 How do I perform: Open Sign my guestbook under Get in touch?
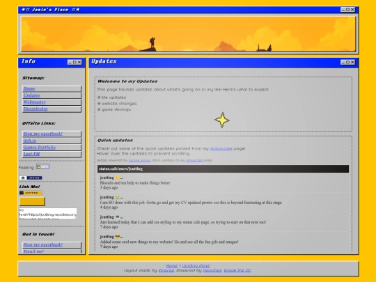click(x=42, y=244)
